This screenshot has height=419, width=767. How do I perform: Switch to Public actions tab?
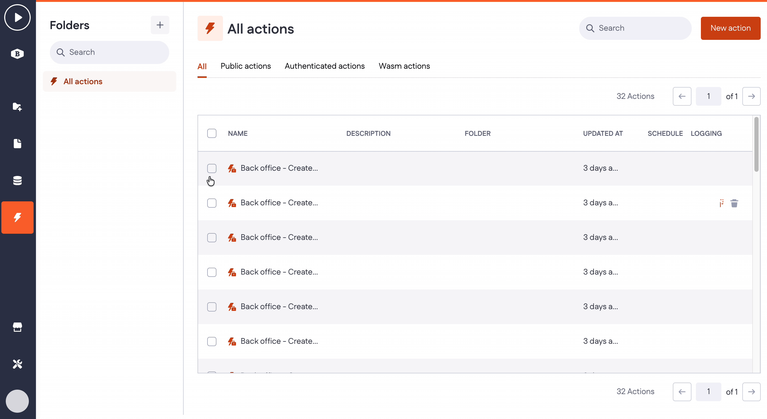pos(246,66)
